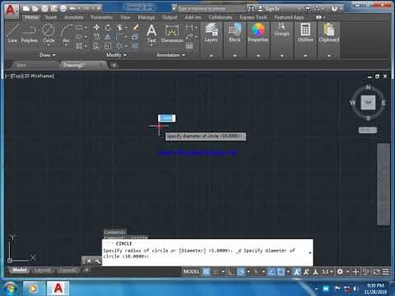
Task: Insert a Table from Annotation panel
Action: coord(189,46)
